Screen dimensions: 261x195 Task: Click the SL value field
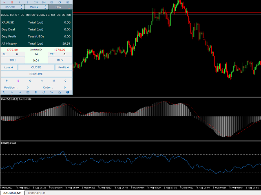pyautogui.click(x=17, y=54)
